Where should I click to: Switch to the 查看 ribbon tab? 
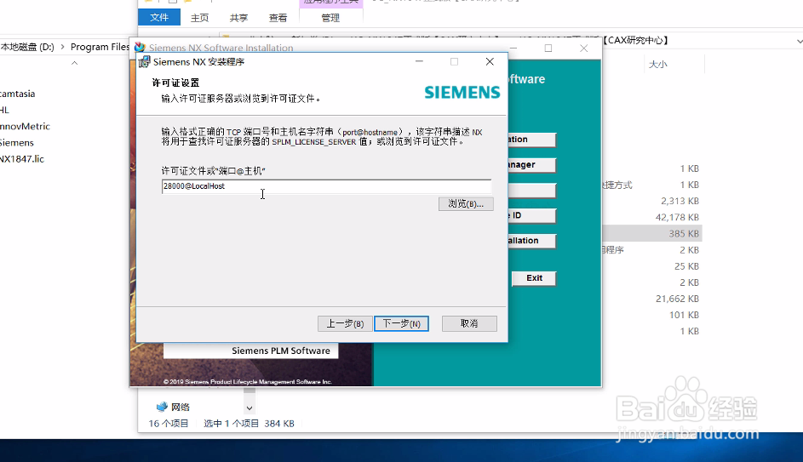[278, 18]
